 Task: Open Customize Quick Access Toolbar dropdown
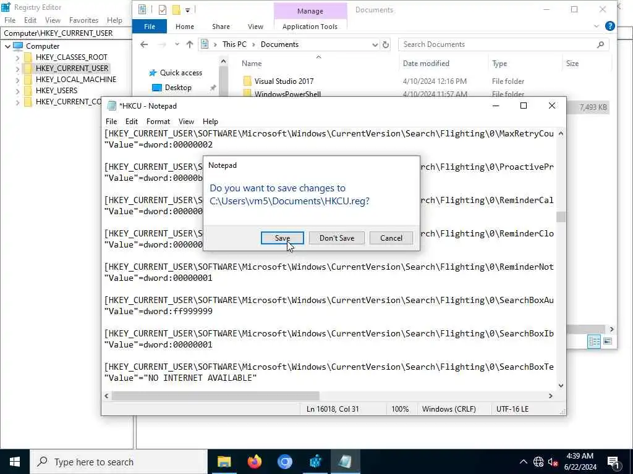click(x=187, y=10)
